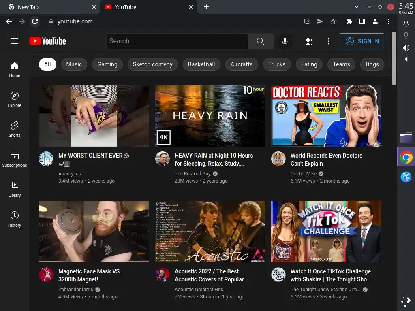415x311 pixels.
Task: Open History in sidebar
Action: (15, 219)
